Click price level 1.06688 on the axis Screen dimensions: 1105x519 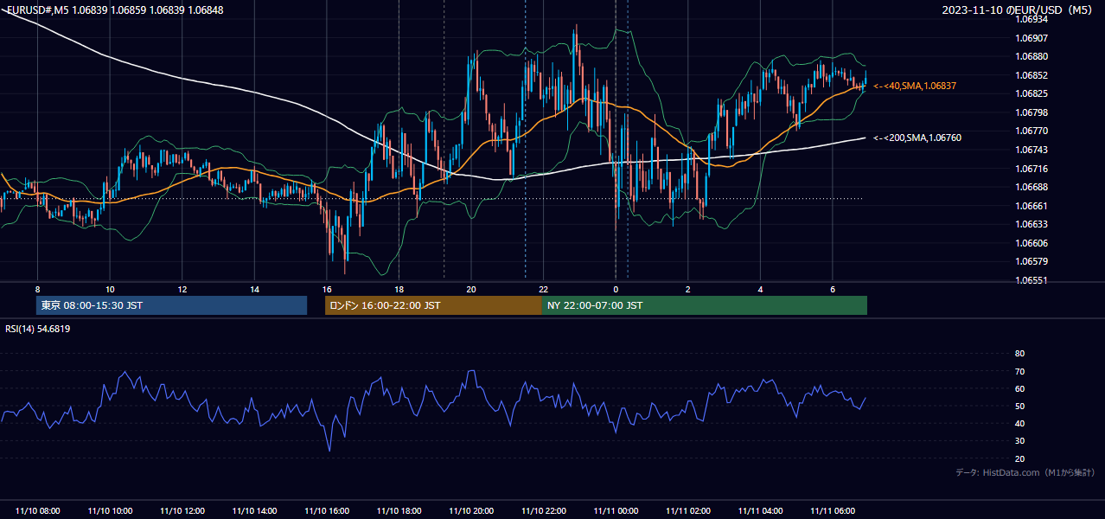pos(1032,187)
